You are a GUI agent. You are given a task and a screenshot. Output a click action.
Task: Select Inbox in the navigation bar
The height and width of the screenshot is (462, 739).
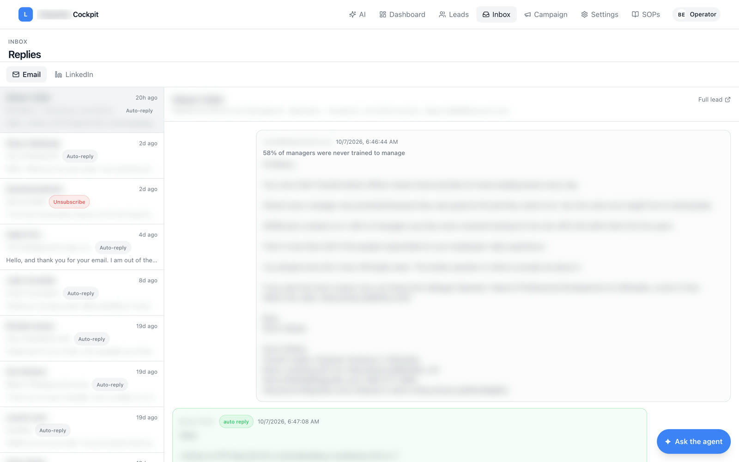497,14
